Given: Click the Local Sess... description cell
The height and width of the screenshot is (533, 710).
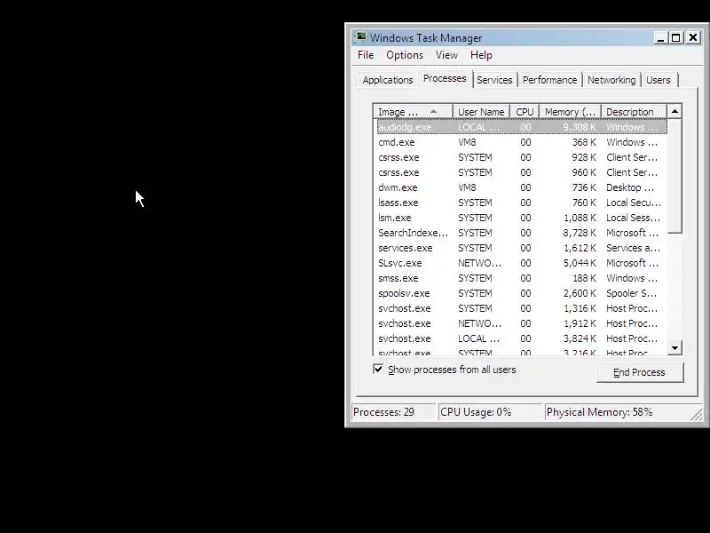Looking at the screenshot, I should (x=633, y=218).
